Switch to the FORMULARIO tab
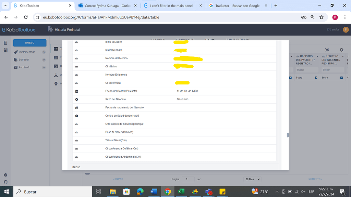This screenshot has width=351, height=197. (x=185, y=40)
